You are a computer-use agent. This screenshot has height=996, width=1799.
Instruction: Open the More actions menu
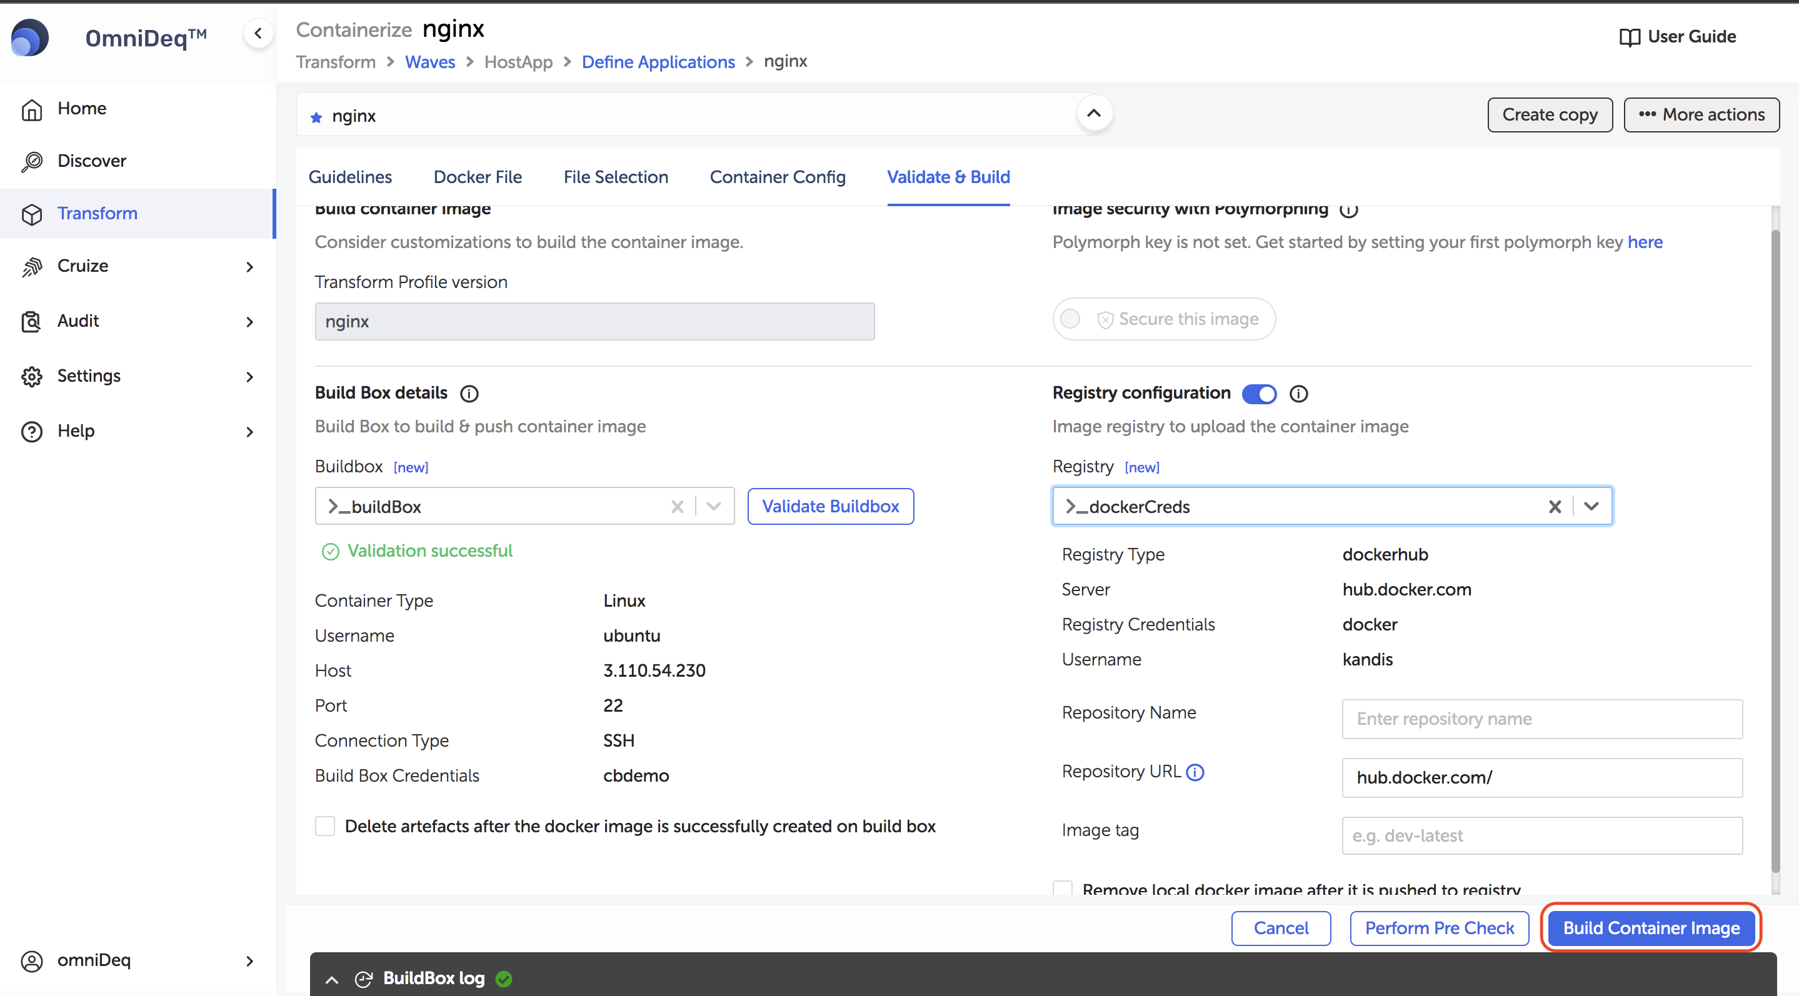tap(1701, 114)
